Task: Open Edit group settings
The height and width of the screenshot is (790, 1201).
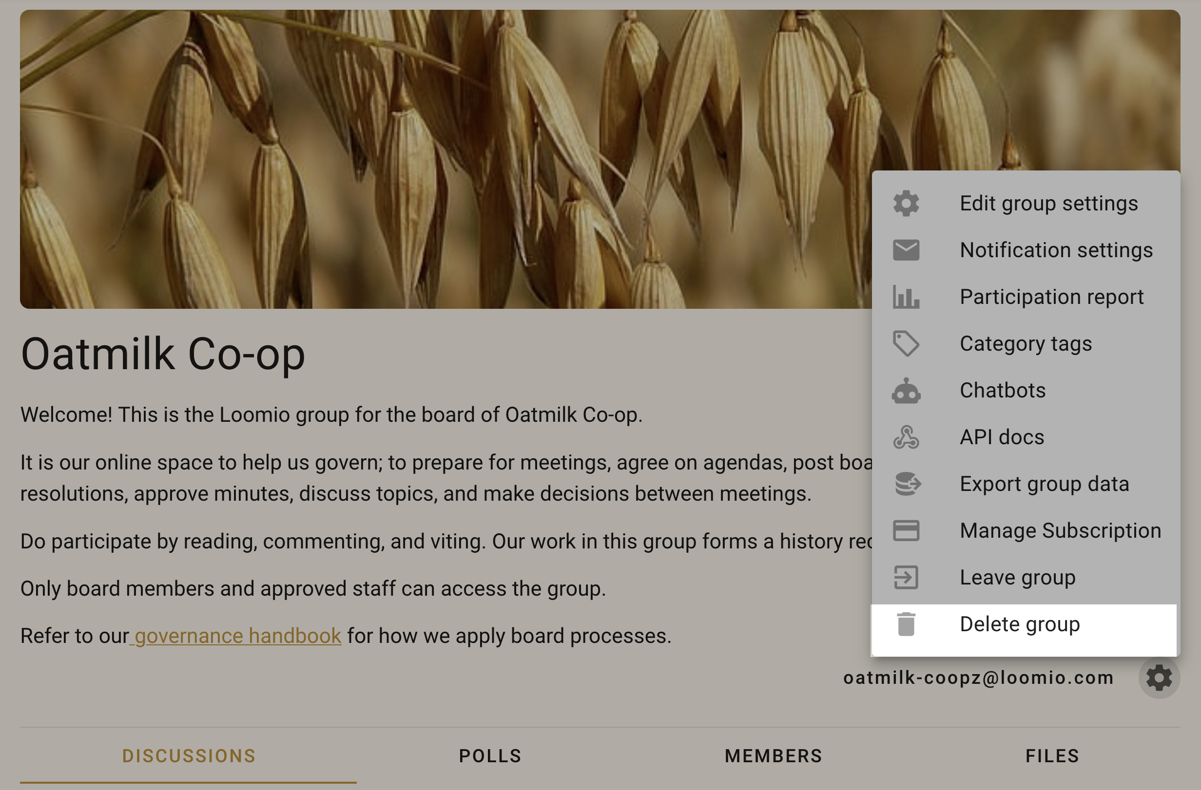Action: [x=1026, y=204]
